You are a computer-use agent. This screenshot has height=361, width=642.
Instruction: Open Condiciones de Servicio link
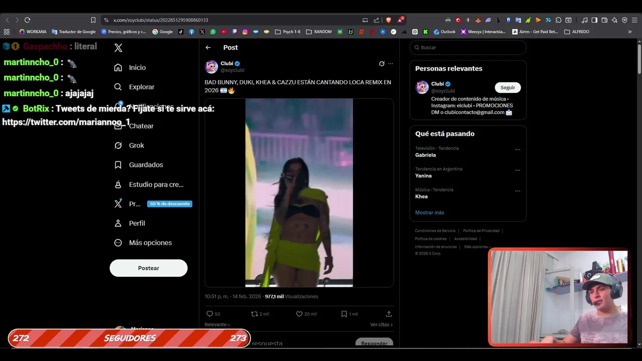[x=435, y=231]
